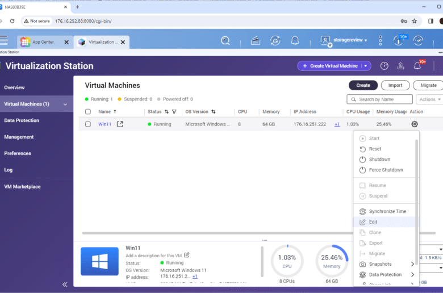Open the Virtualization Station tasks stack icon
The width and height of the screenshot is (443, 293).
400,66
